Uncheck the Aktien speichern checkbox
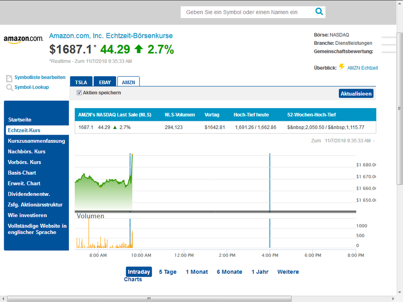 [x=79, y=92]
